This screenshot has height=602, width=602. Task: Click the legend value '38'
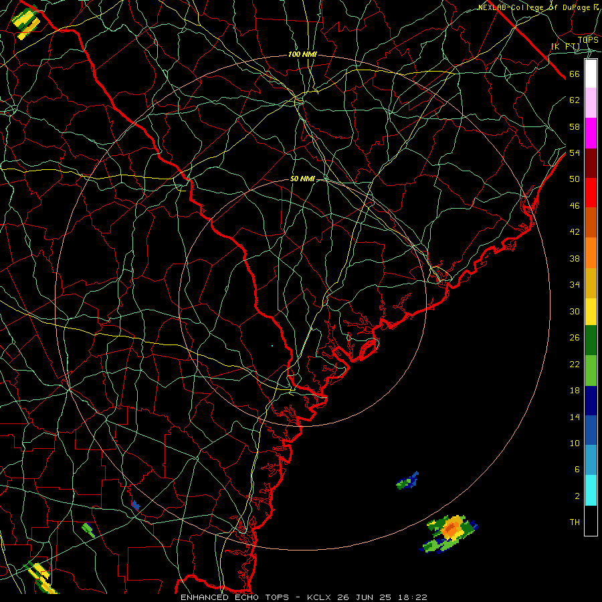[575, 258]
